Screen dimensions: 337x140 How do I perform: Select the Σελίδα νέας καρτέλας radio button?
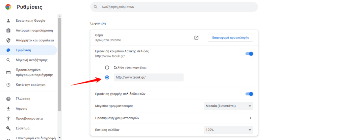[x=107, y=67]
